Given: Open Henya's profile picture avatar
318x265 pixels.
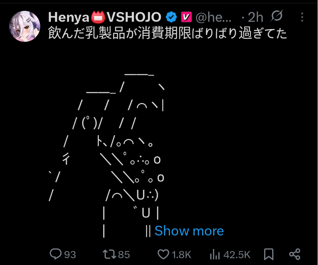Looking at the screenshot, I should point(25,26).
